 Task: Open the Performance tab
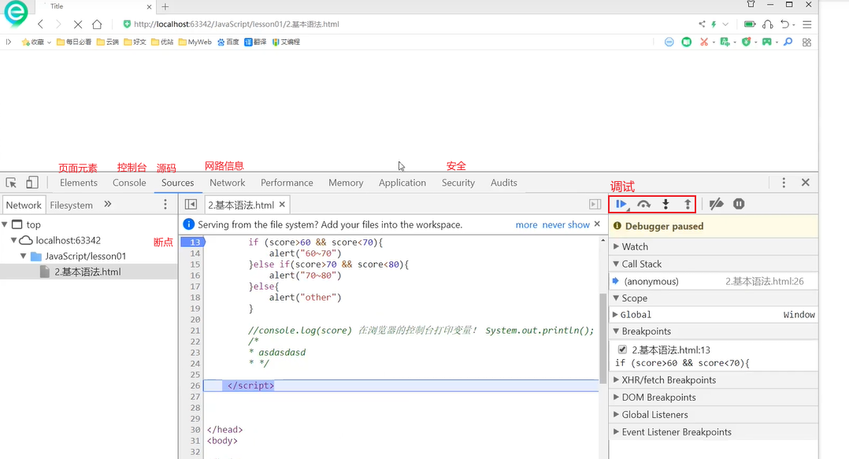pos(287,183)
